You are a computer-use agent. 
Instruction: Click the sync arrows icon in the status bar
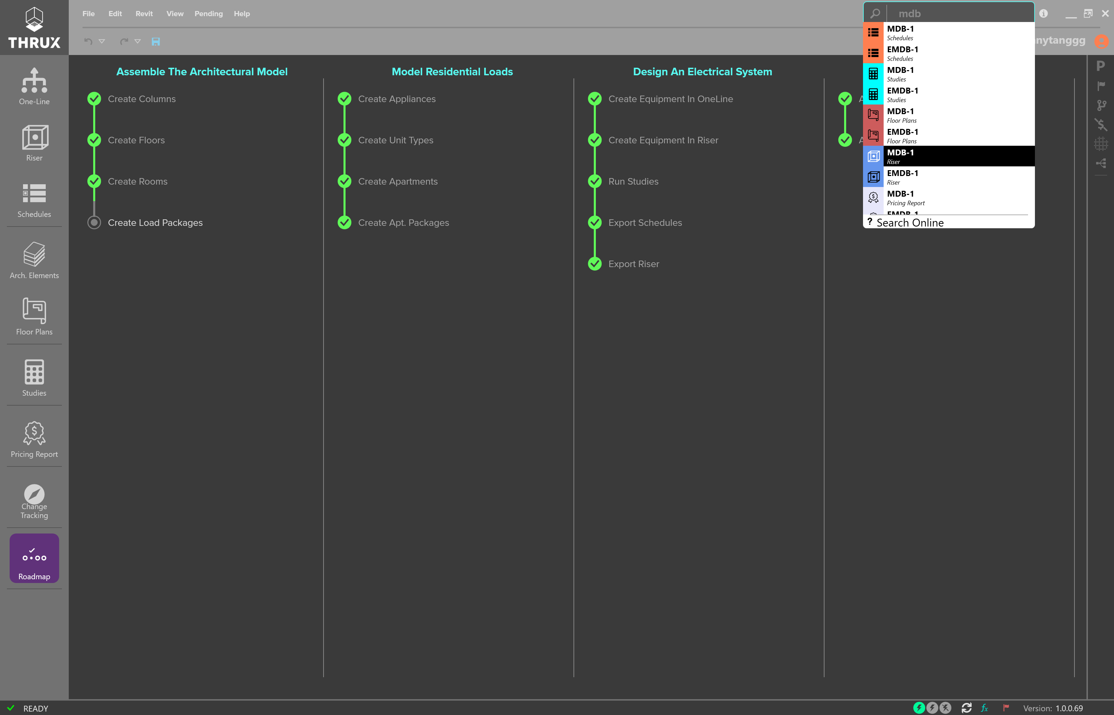[x=966, y=708]
